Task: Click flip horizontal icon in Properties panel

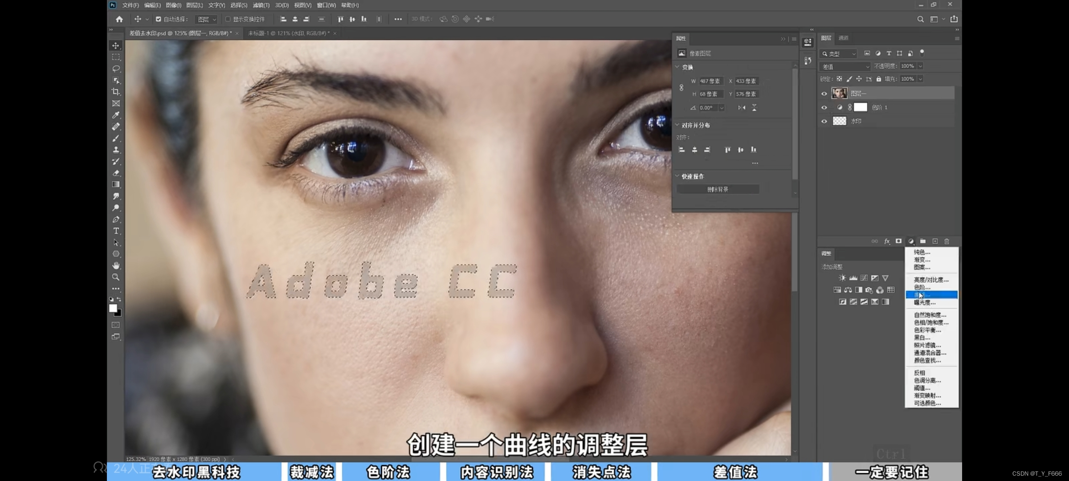Action: [x=742, y=108]
